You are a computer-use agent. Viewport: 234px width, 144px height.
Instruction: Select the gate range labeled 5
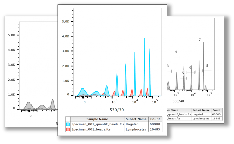click(x=183, y=78)
